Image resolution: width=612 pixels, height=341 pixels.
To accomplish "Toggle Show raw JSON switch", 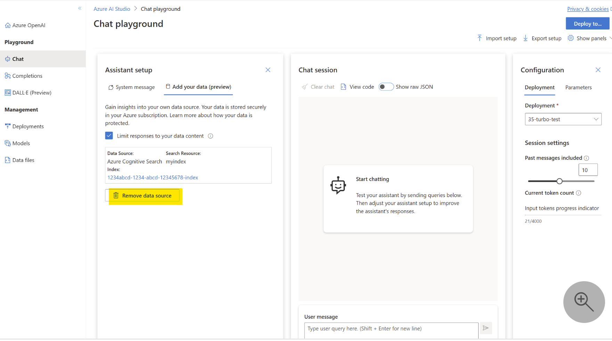I will pos(386,87).
